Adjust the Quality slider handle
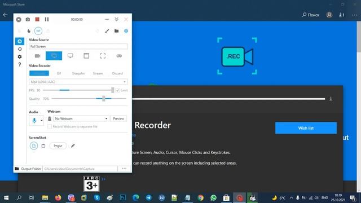Image resolution: width=361 pixels, height=203 pixels. [x=104, y=99]
